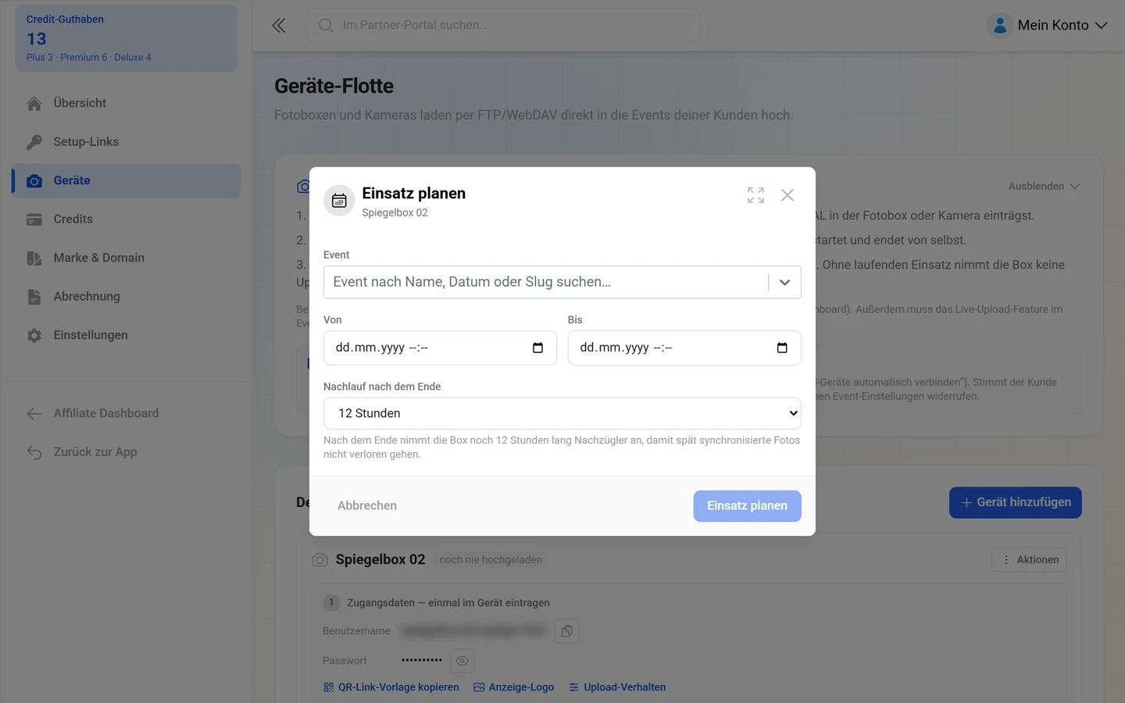The height and width of the screenshot is (703, 1125).
Task: Copy the Benutzername to clipboard
Action: (x=566, y=631)
